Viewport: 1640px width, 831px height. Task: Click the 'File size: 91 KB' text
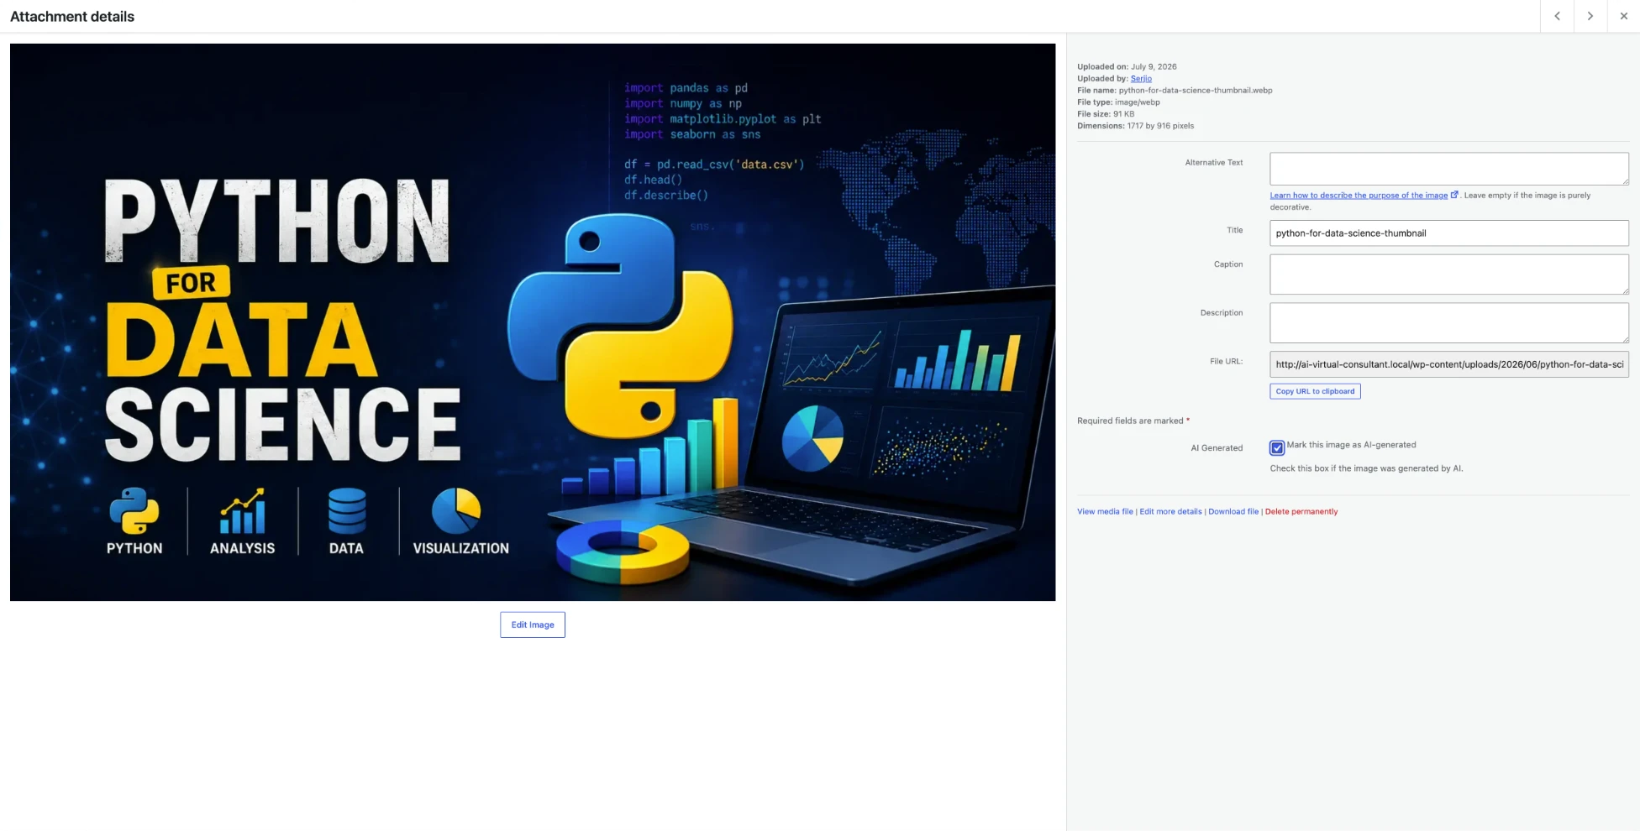pos(1106,114)
